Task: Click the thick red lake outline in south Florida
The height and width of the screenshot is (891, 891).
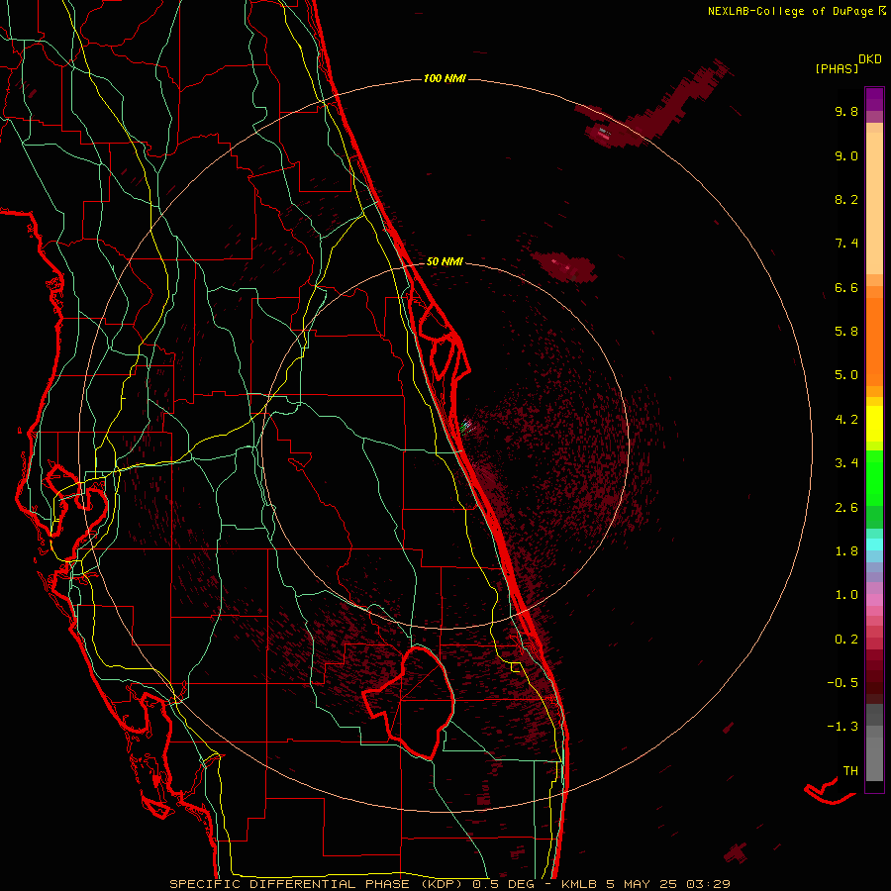Action: click(410, 702)
